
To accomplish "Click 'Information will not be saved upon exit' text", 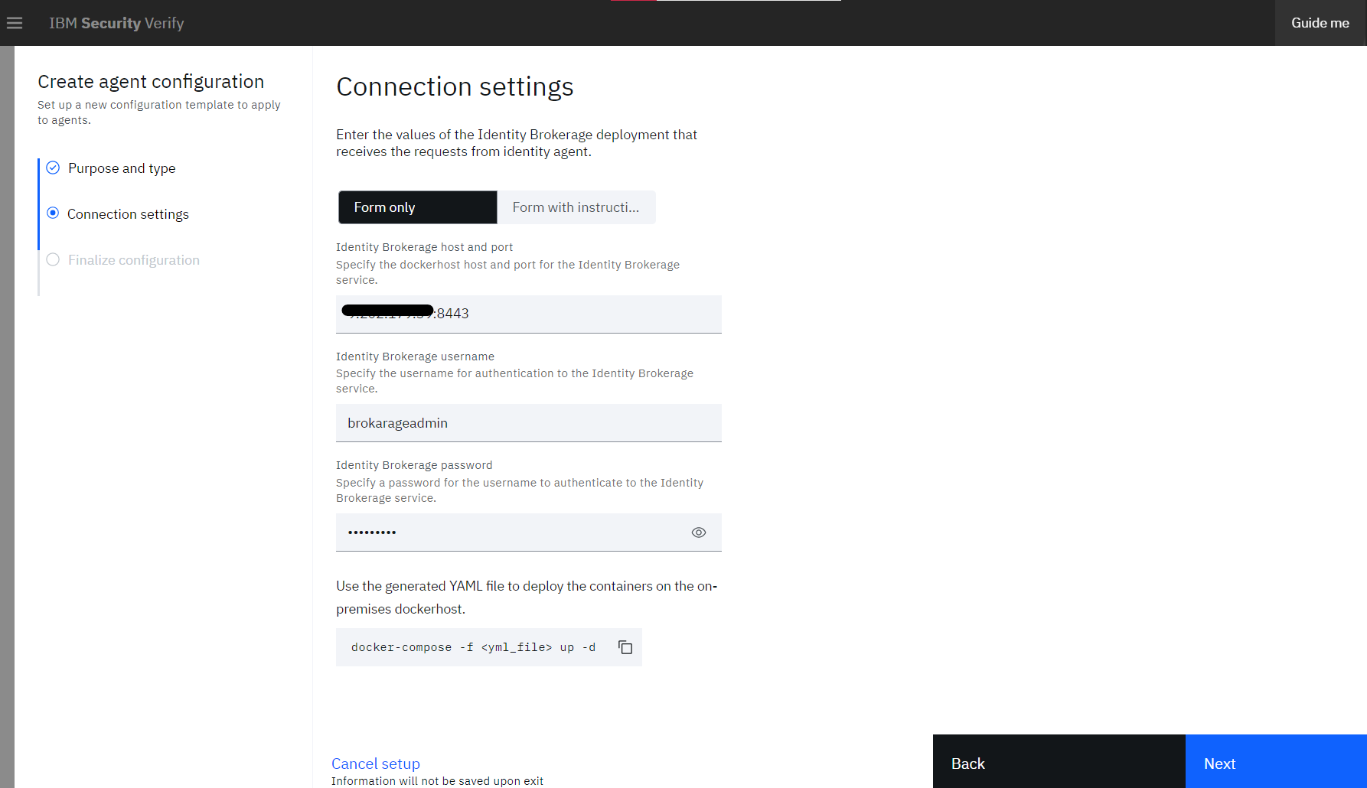I will [437, 781].
